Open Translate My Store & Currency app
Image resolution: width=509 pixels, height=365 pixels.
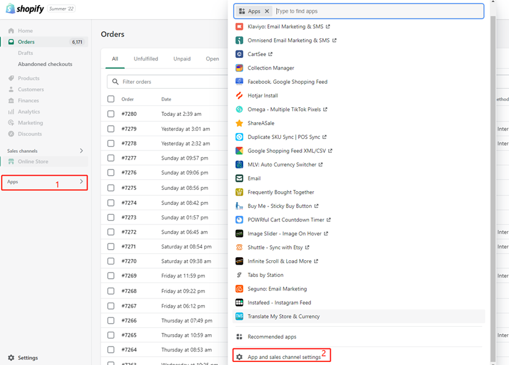pyautogui.click(x=358, y=316)
